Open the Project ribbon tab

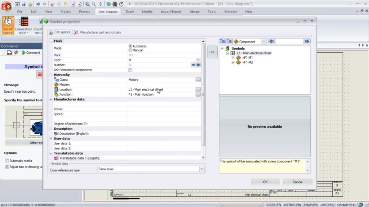pyautogui.click(x=66, y=11)
